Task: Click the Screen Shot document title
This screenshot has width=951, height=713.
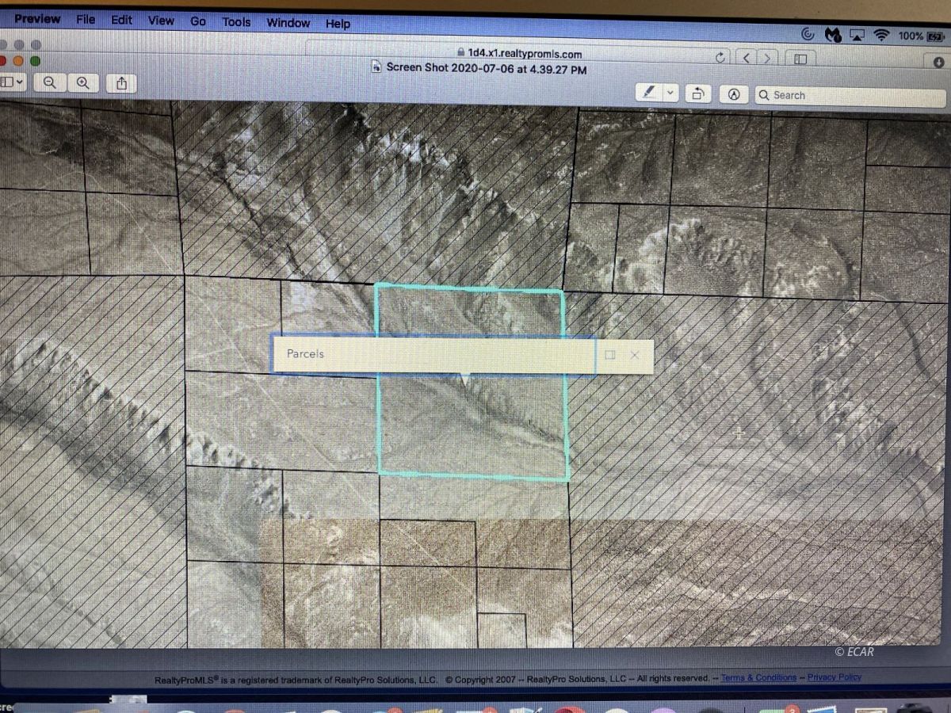Action: tap(486, 69)
